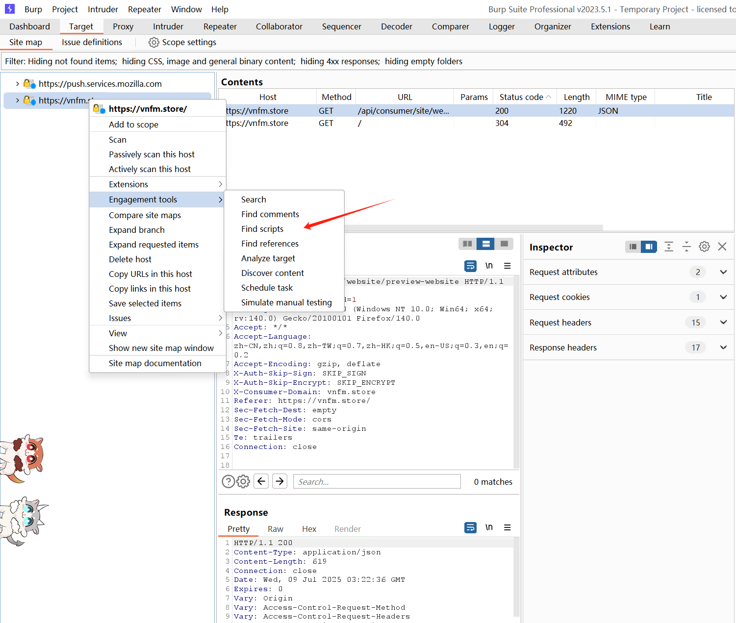736x623 pixels.
Task: Toggle word wrap icon in response editor
Action: tap(470, 527)
